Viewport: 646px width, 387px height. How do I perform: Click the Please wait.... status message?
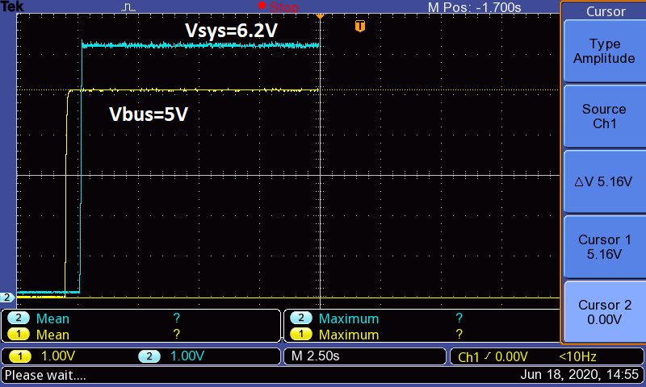(45, 375)
